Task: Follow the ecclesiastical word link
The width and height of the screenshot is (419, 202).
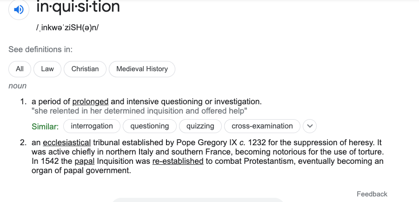Action: coord(67,142)
